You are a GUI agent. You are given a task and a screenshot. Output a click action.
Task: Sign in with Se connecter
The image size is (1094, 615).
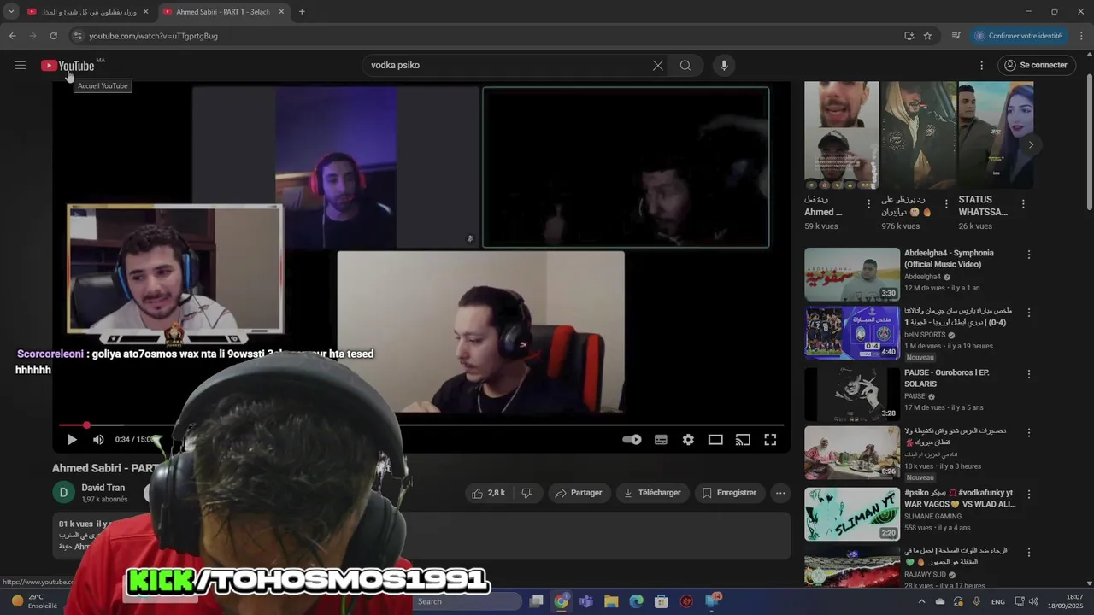coord(1035,65)
